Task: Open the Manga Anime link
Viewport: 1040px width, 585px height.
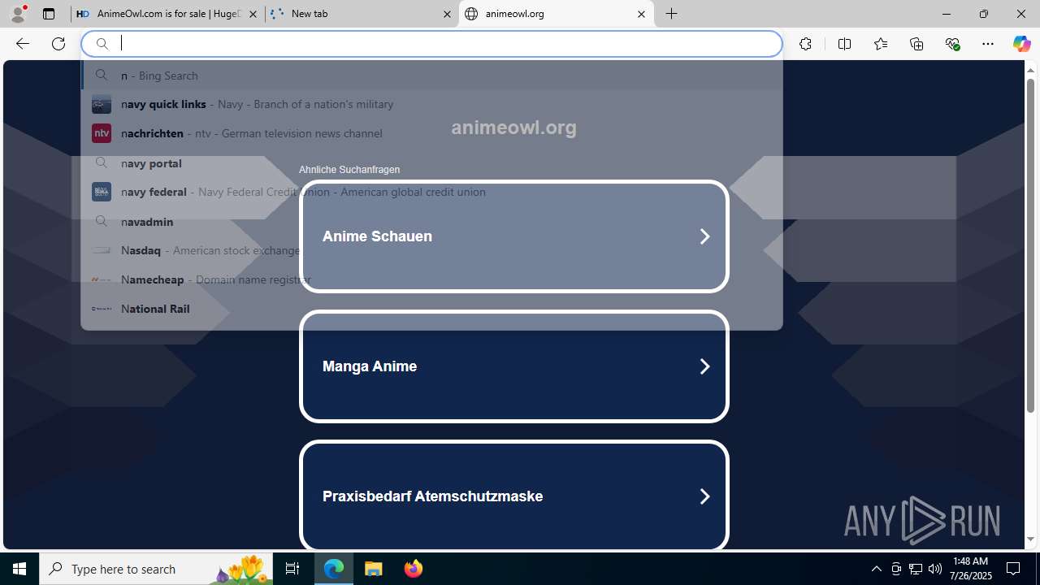Action: 513,366
